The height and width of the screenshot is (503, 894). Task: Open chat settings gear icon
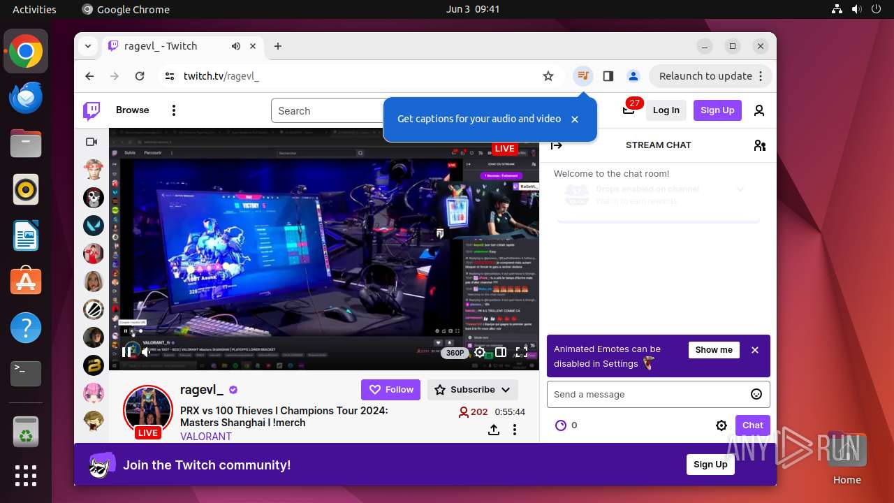tap(721, 425)
